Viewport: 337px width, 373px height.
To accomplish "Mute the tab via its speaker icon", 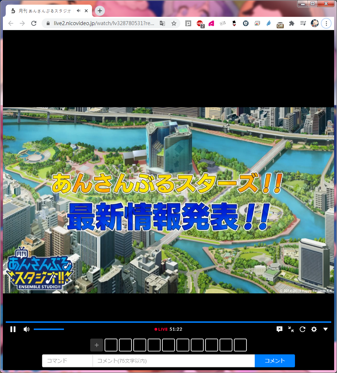I will pyautogui.click(x=78, y=11).
